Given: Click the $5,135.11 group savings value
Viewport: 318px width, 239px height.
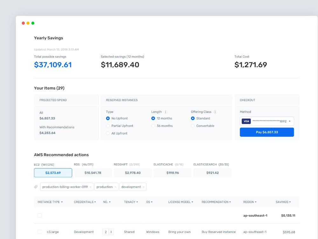Looking at the screenshot, I should point(288,216).
